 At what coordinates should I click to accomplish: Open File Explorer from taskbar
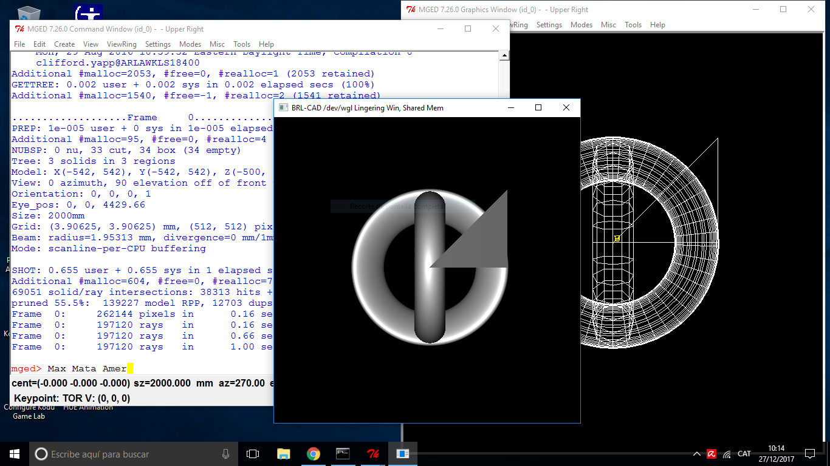coord(283,454)
